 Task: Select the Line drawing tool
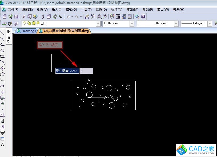2,33
